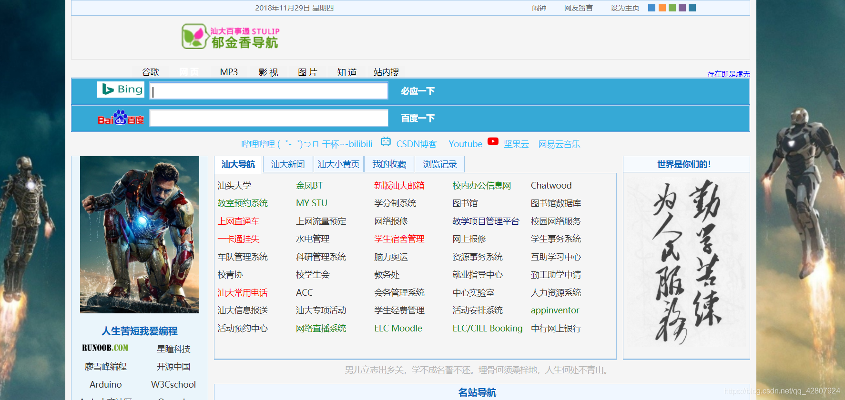The image size is (845, 400).
Task: Focus the Bing search input field
Action: (269, 90)
